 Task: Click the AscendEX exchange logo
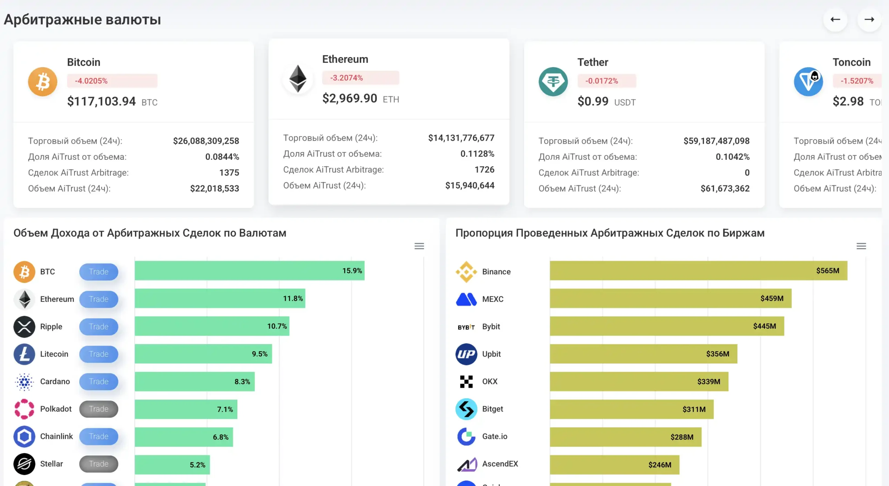(x=467, y=464)
